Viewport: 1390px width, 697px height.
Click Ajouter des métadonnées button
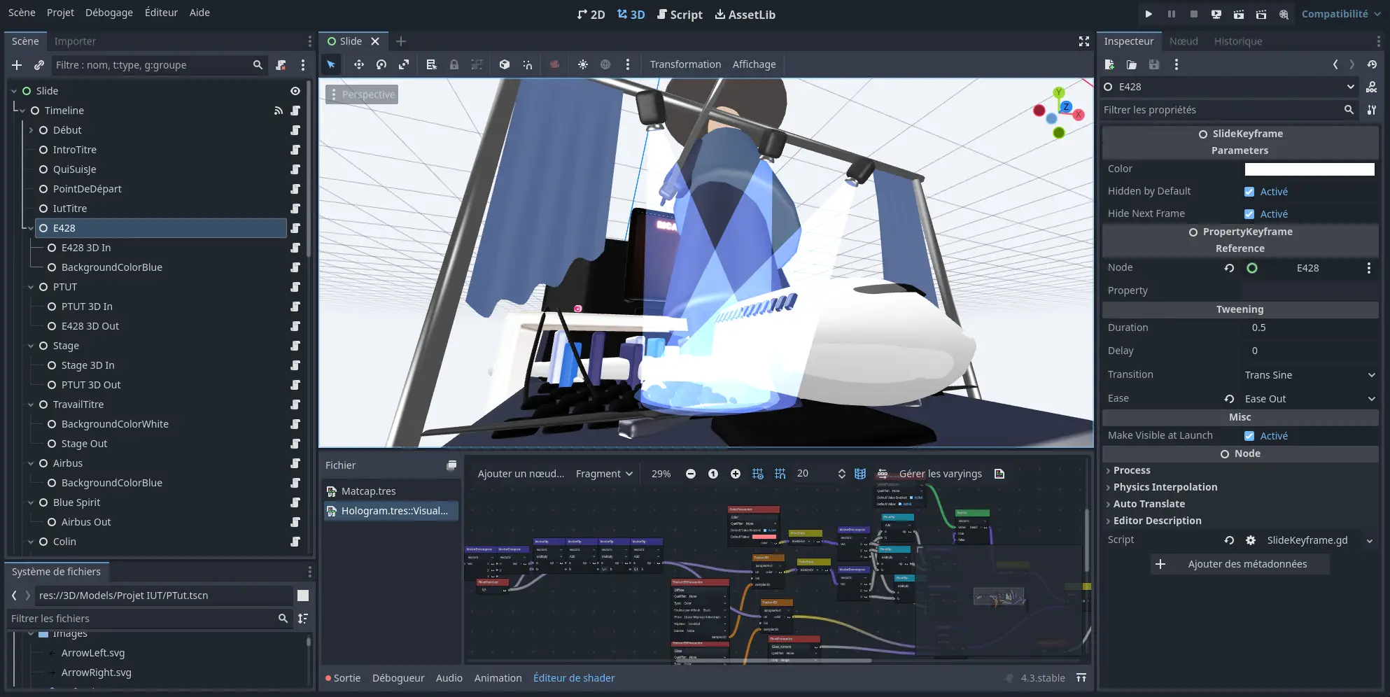pos(1240,564)
